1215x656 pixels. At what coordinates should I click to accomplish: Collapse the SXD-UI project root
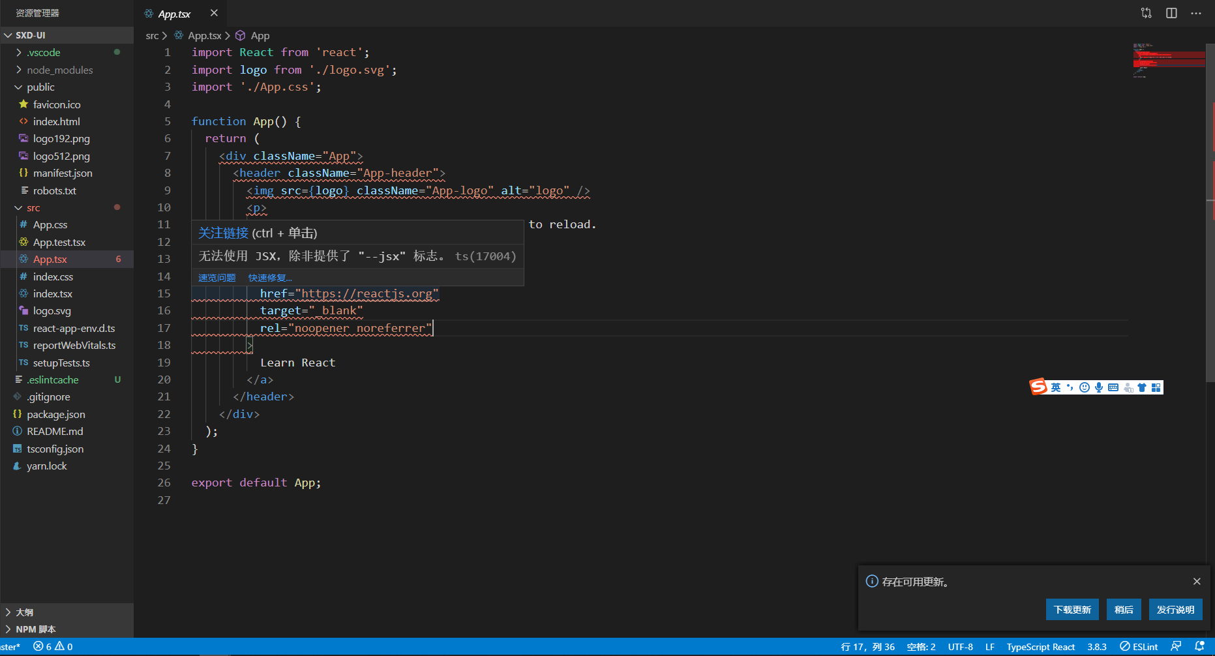coord(67,35)
